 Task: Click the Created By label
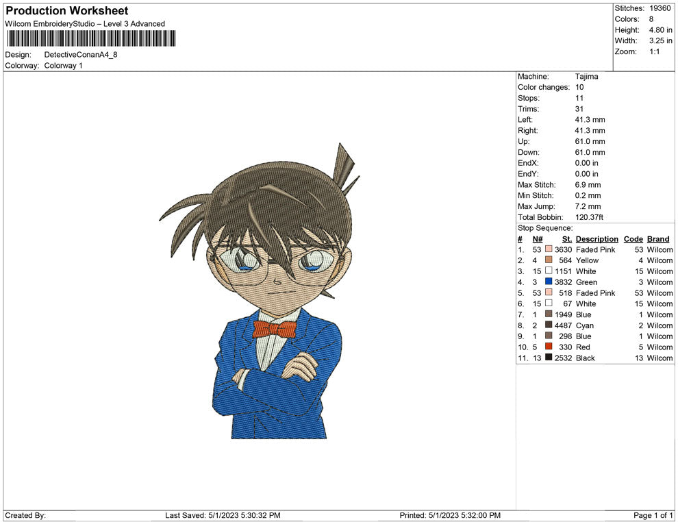(25, 515)
